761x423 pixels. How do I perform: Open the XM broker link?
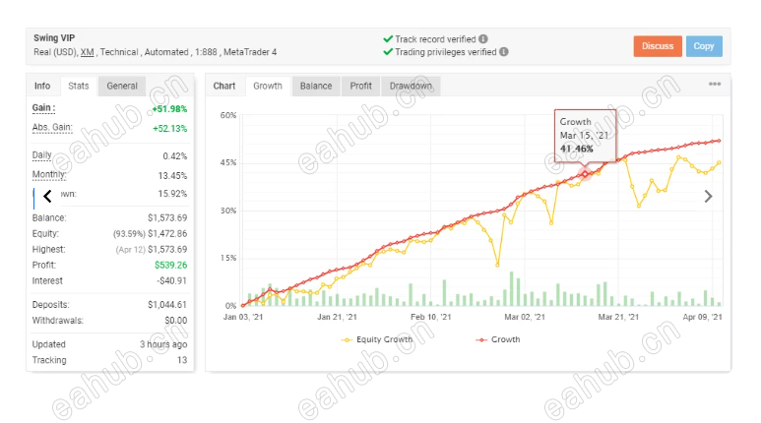[88, 52]
